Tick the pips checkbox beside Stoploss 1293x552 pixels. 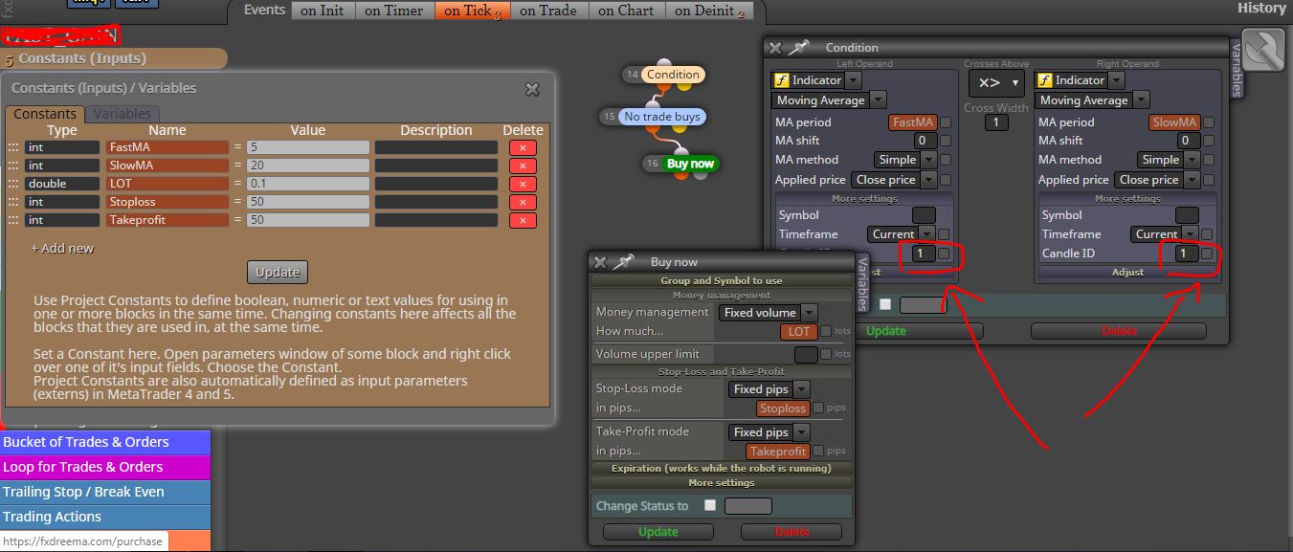[x=818, y=408]
